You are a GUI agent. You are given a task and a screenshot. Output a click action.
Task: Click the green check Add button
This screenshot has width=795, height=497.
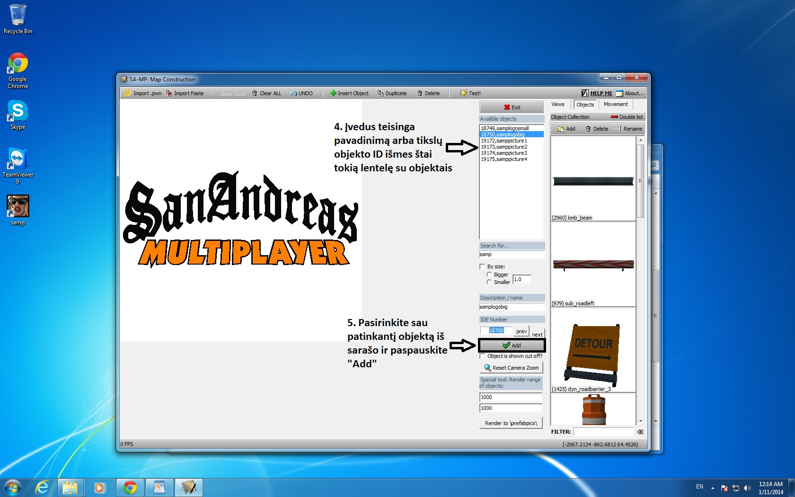[x=512, y=346]
